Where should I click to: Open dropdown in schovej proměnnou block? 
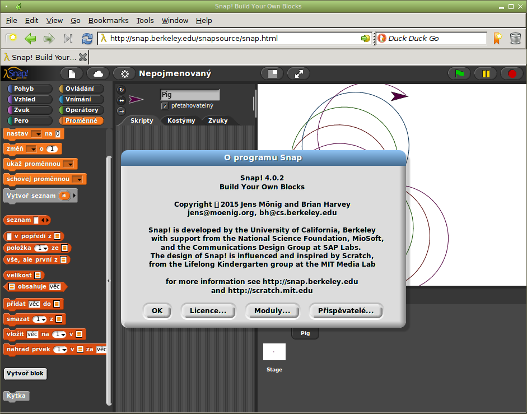(x=78, y=179)
